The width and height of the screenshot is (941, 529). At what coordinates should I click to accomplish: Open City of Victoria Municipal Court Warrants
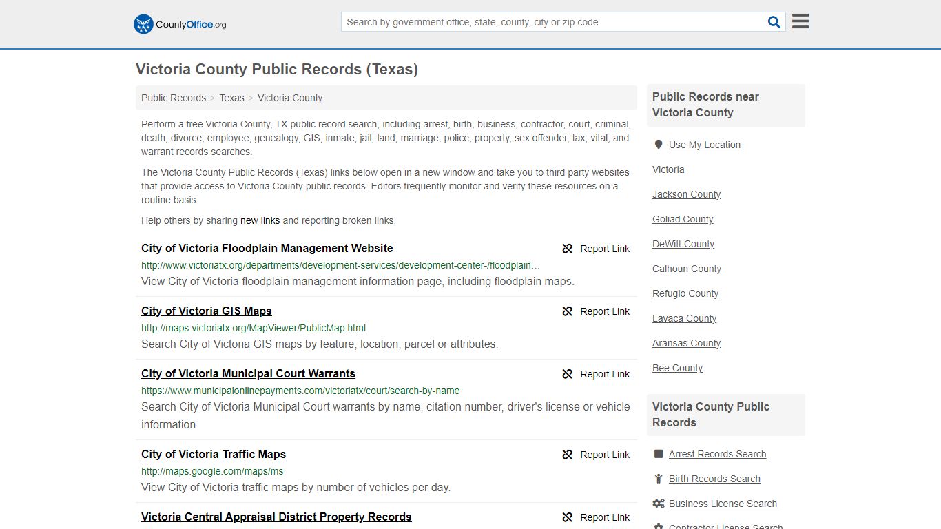[248, 374]
